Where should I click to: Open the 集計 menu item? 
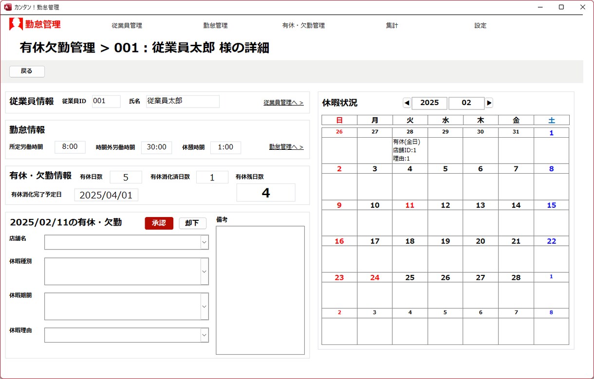(x=392, y=25)
